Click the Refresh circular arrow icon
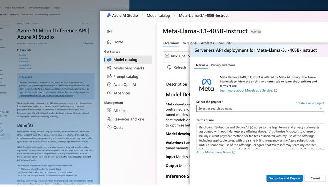This screenshot has width=328, height=187. tap(169, 67)
